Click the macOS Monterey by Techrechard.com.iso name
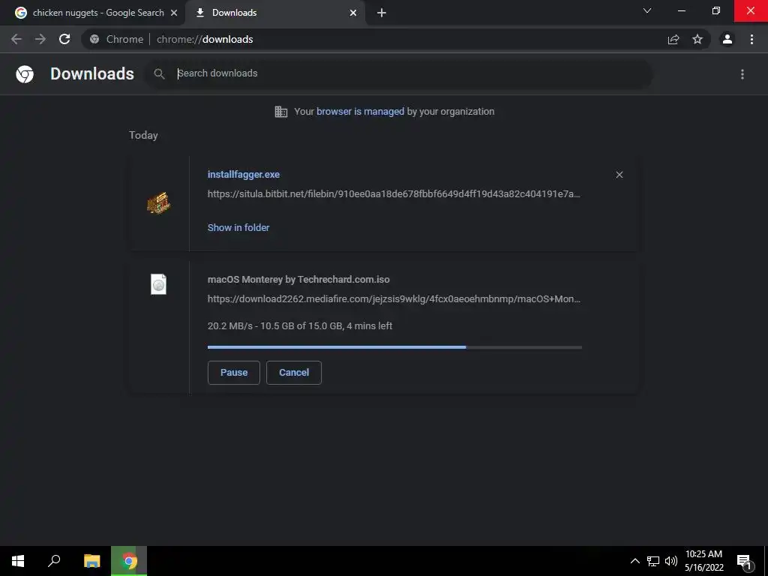Image resolution: width=768 pixels, height=576 pixels. pyautogui.click(x=298, y=280)
